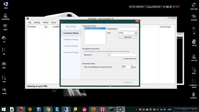This screenshot has width=199, height=112.
Task: Open the СКАНЕРЫ desktop folder
Action: [x=5, y=16]
